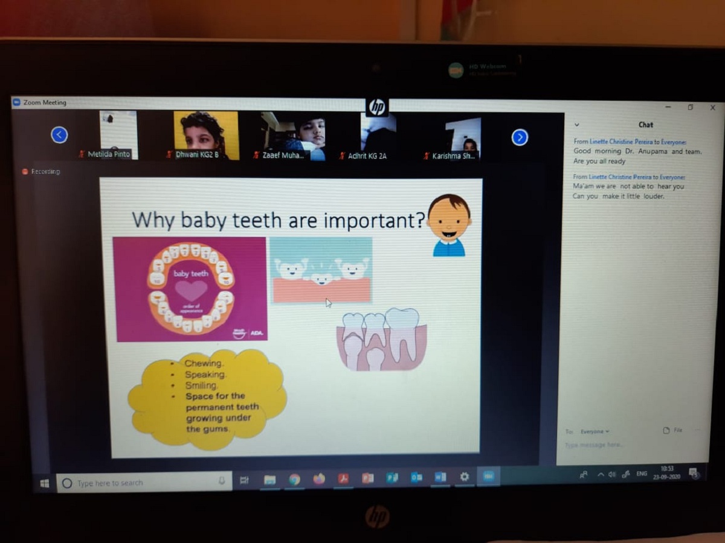Select Dhwani KG2 B video thumbnail

[206, 135]
